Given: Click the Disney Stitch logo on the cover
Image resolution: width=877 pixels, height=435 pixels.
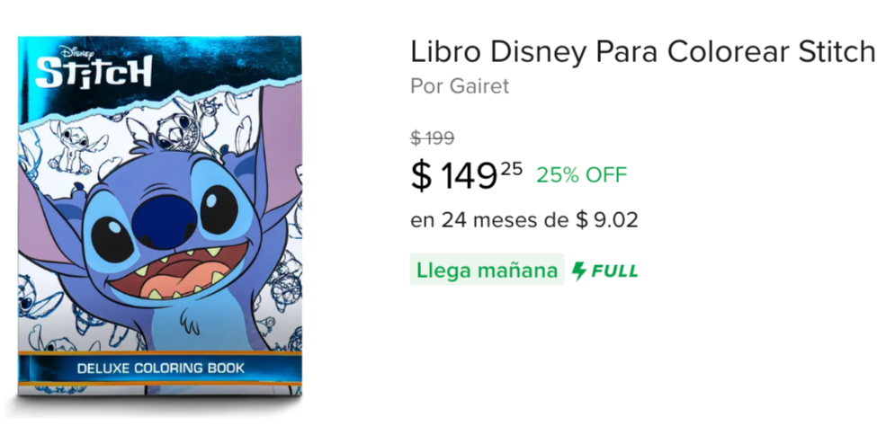Looking at the screenshot, I should click(93, 67).
